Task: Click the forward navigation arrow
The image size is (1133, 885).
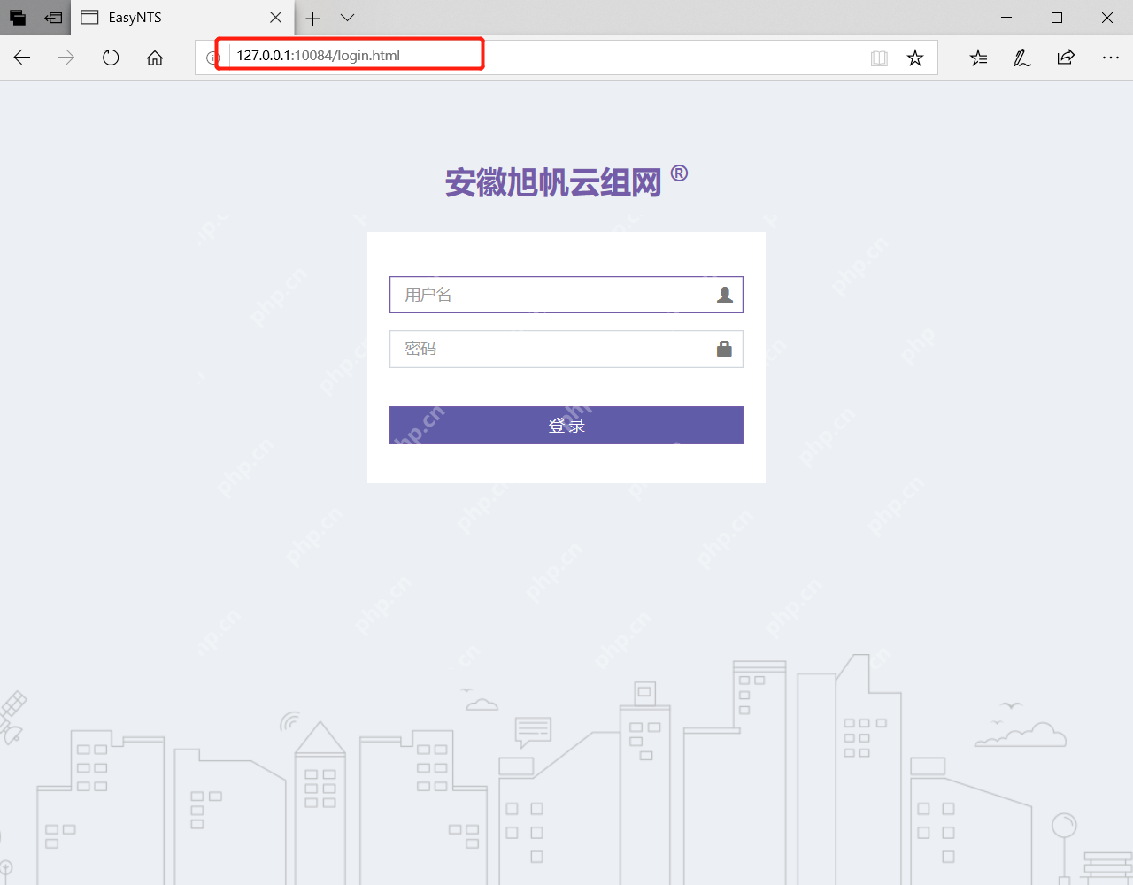Action: [x=66, y=57]
